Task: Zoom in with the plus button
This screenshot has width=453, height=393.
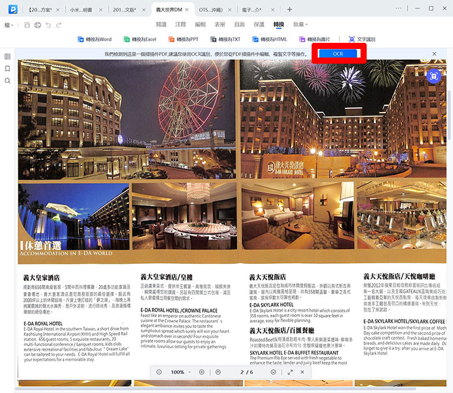Action: pyautogui.click(x=201, y=372)
